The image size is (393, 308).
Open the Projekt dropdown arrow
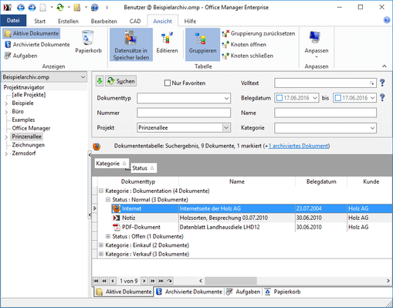point(226,127)
